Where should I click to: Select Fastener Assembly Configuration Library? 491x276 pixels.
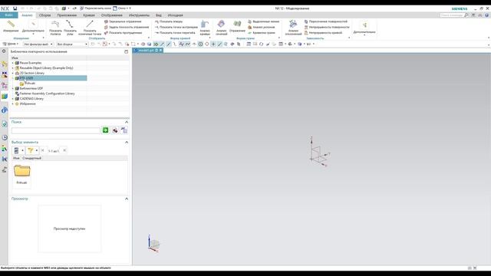(47, 94)
